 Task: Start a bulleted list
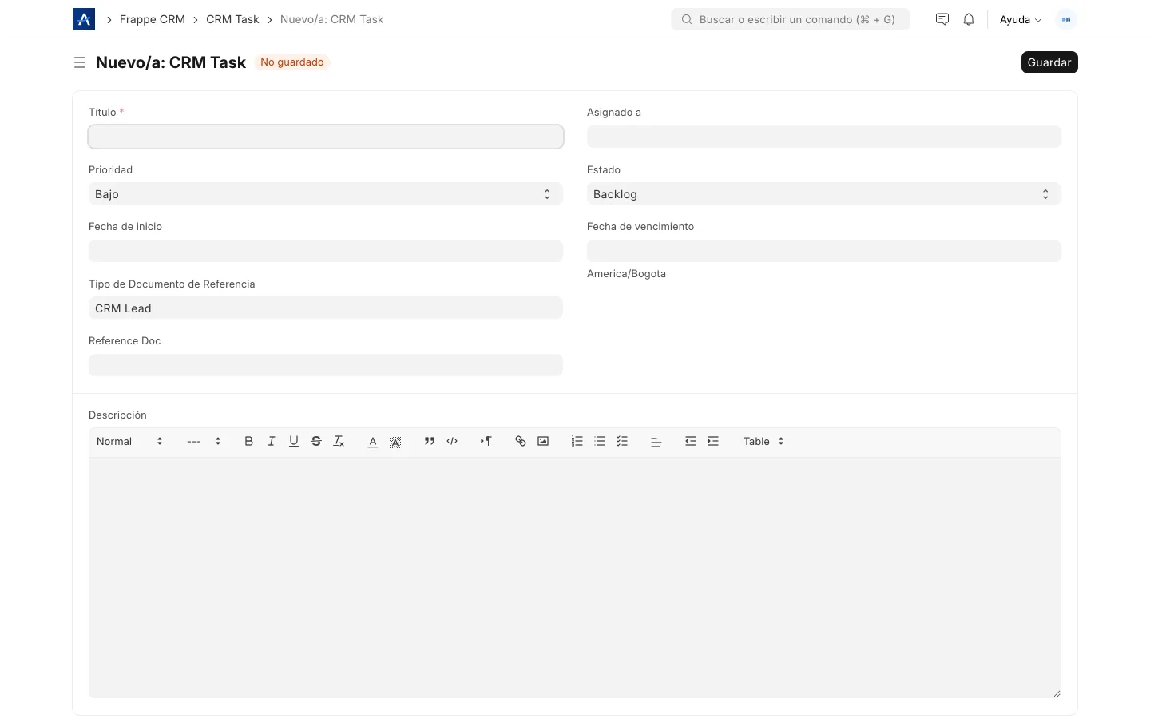[600, 441]
